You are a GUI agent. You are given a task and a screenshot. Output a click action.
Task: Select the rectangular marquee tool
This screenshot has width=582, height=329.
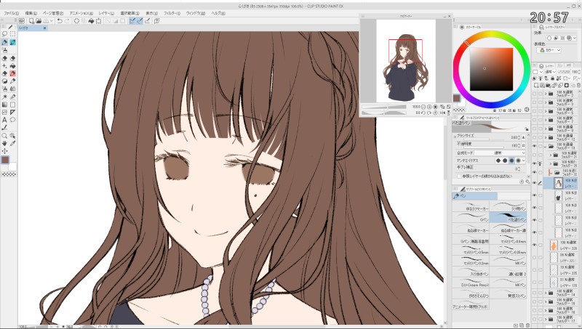tap(12, 33)
